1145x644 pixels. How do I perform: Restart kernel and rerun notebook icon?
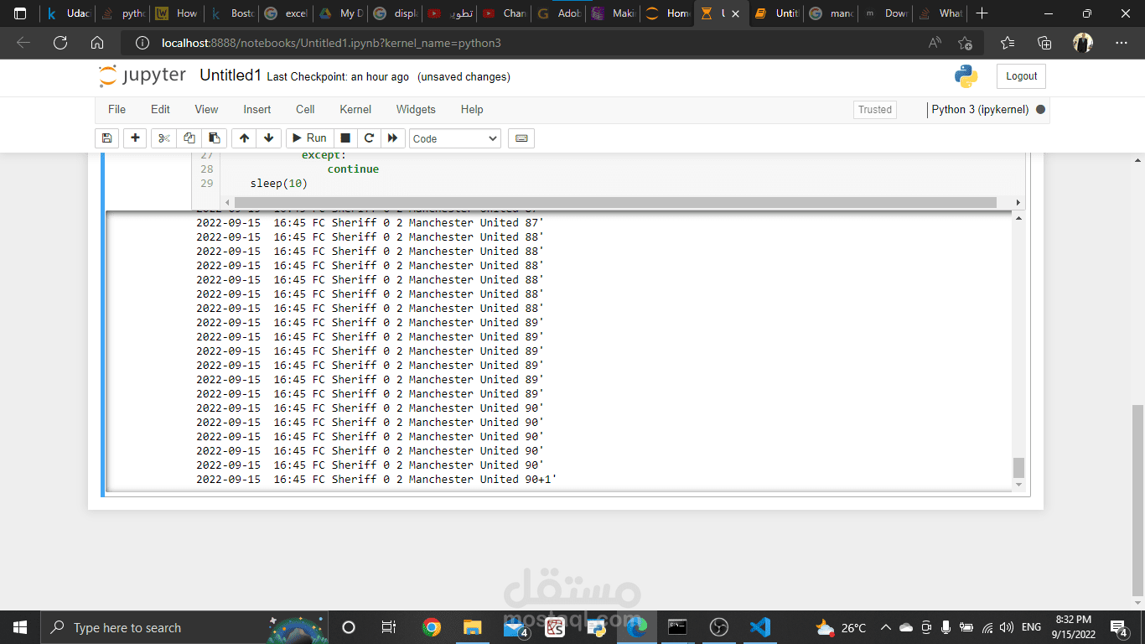click(393, 138)
